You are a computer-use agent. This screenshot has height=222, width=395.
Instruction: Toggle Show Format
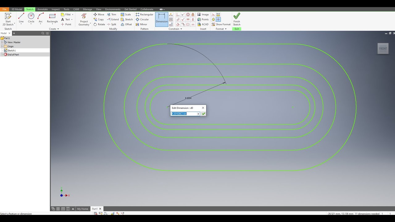coord(221,24)
